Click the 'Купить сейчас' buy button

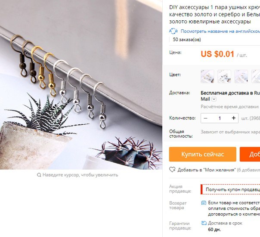pos(203,154)
